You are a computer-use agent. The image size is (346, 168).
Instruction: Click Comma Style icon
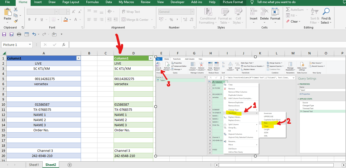(177, 19)
